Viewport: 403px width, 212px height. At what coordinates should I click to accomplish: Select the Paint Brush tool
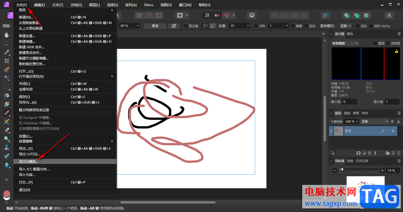click(7, 113)
